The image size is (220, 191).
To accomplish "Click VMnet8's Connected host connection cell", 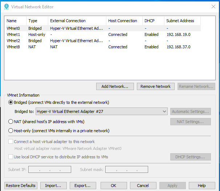I will [x=118, y=47].
